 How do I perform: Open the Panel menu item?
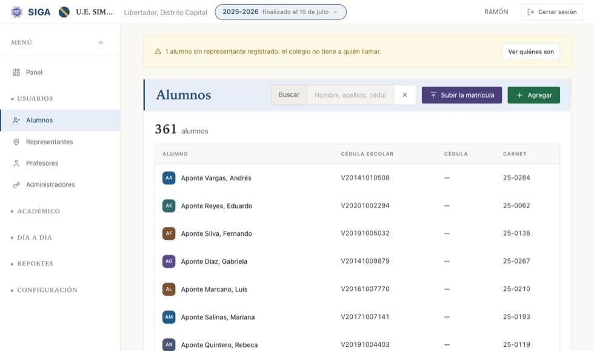60,72
